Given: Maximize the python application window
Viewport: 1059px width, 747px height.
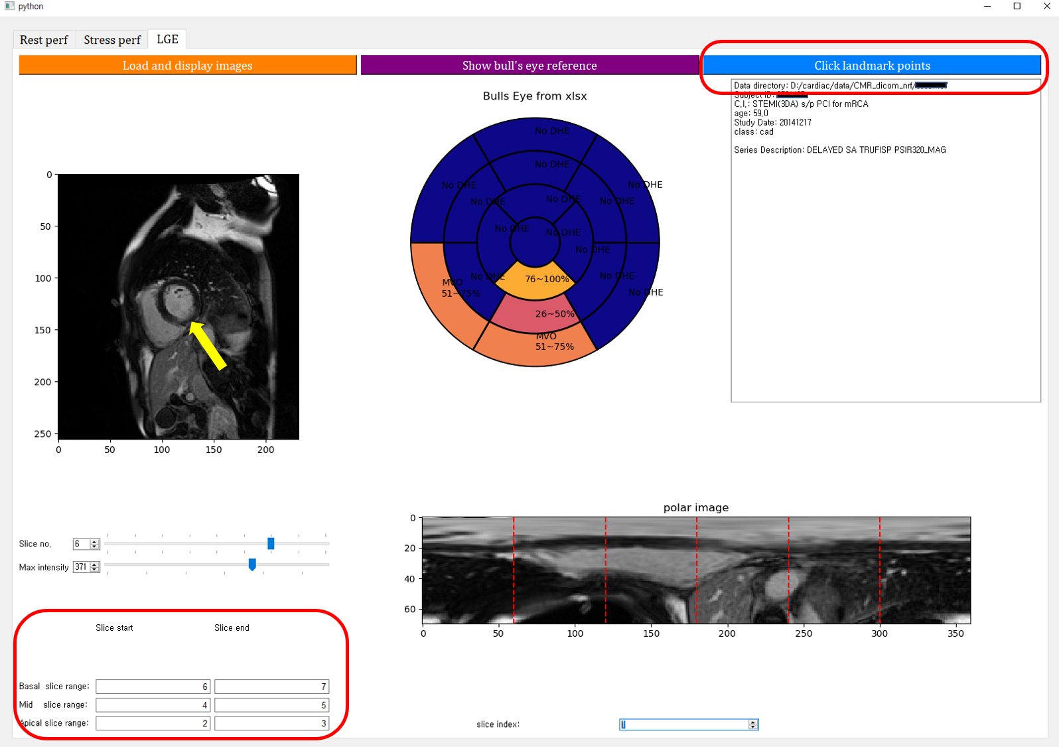Looking at the screenshot, I should coord(1017,6).
